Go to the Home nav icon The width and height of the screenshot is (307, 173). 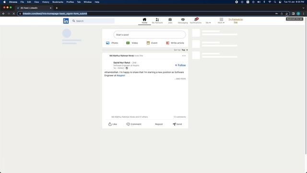point(144,21)
